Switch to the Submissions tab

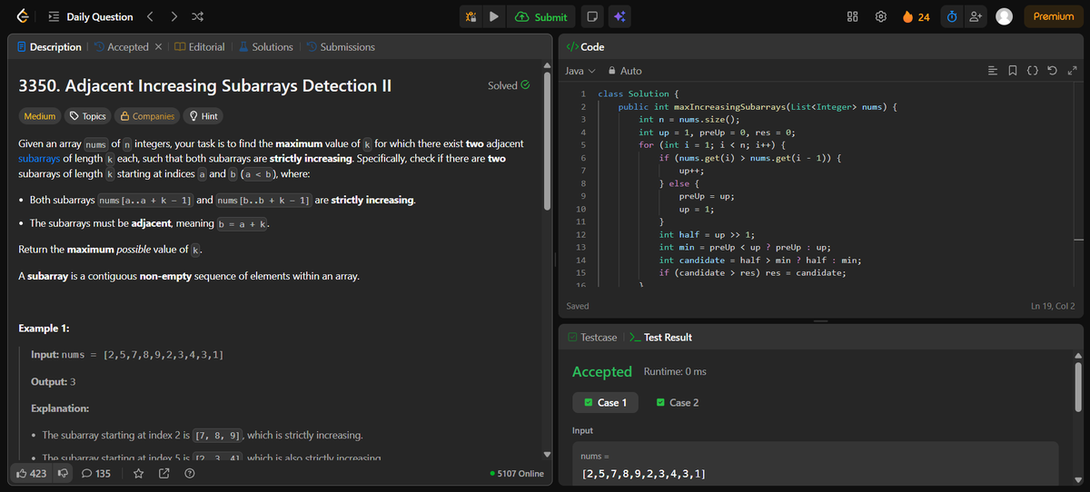(341, 46)
